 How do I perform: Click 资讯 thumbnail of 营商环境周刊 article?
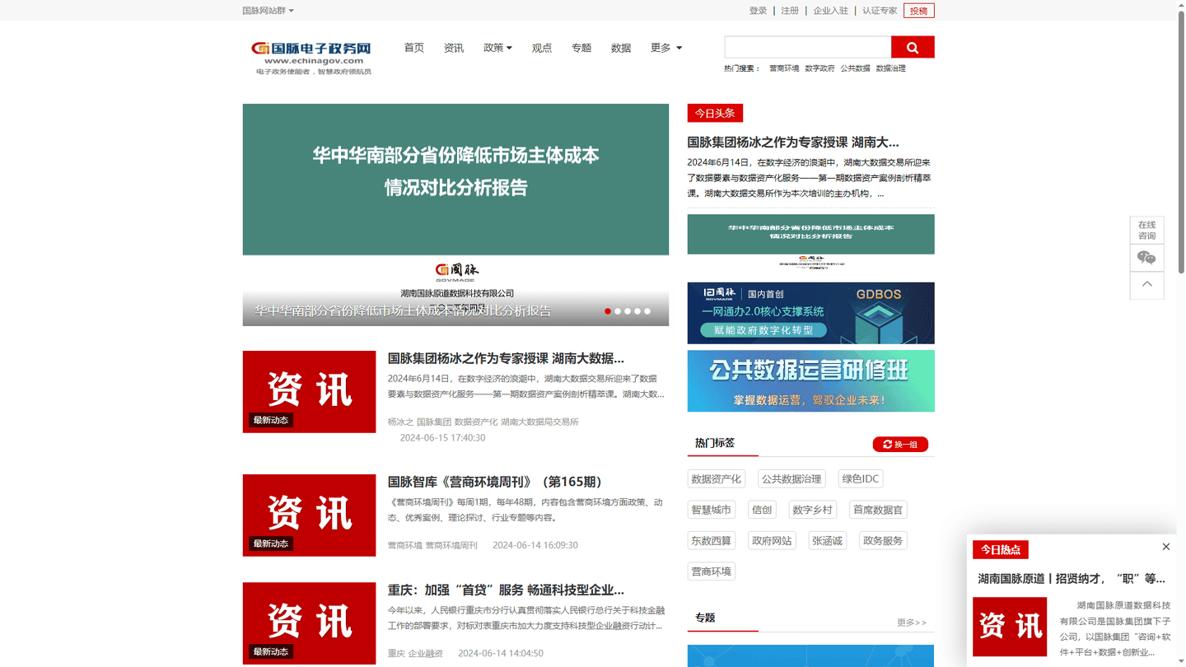pyautogui.click(x=310, y=515)
